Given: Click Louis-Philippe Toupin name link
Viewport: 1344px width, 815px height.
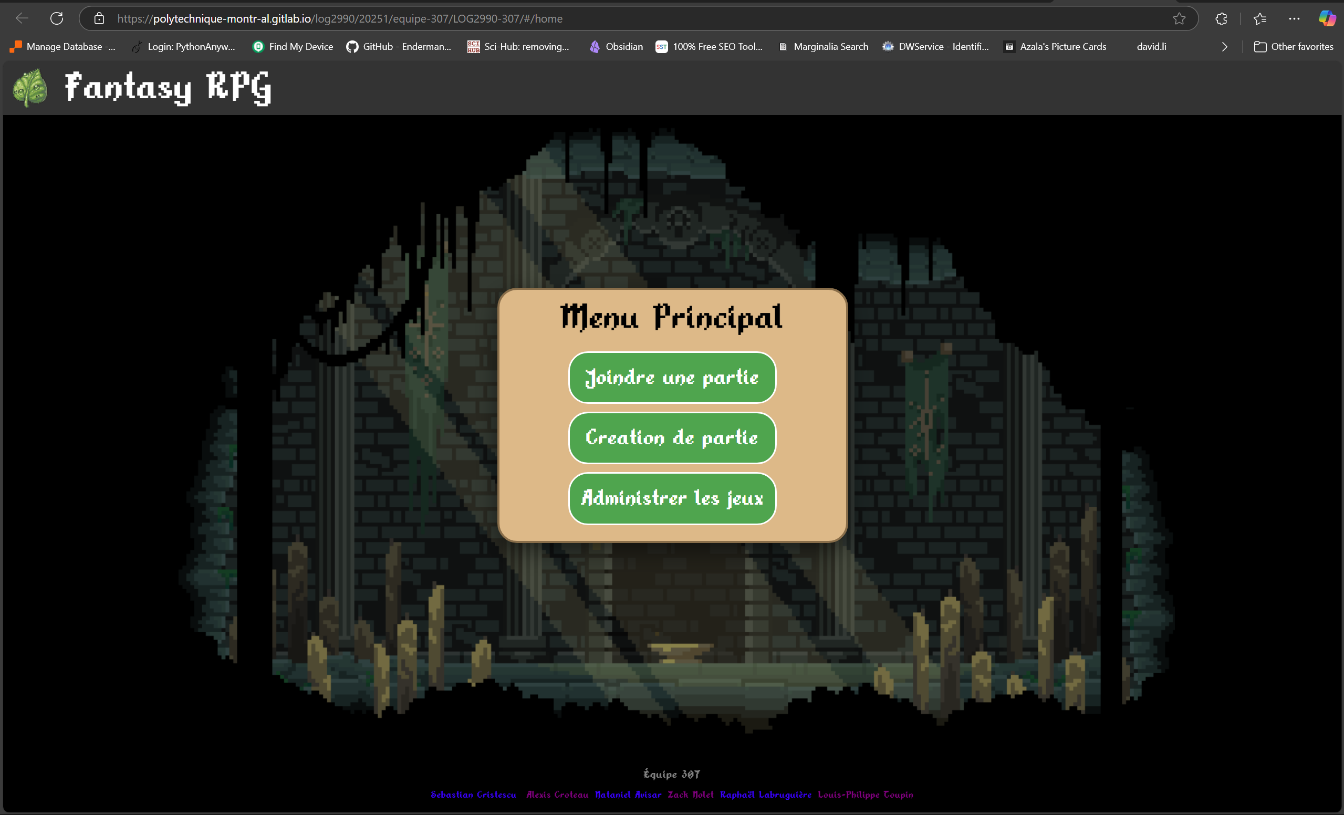Looking at the screenshot, I should [x=865, y=795].
